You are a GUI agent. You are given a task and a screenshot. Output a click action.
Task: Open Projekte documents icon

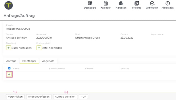137,3
